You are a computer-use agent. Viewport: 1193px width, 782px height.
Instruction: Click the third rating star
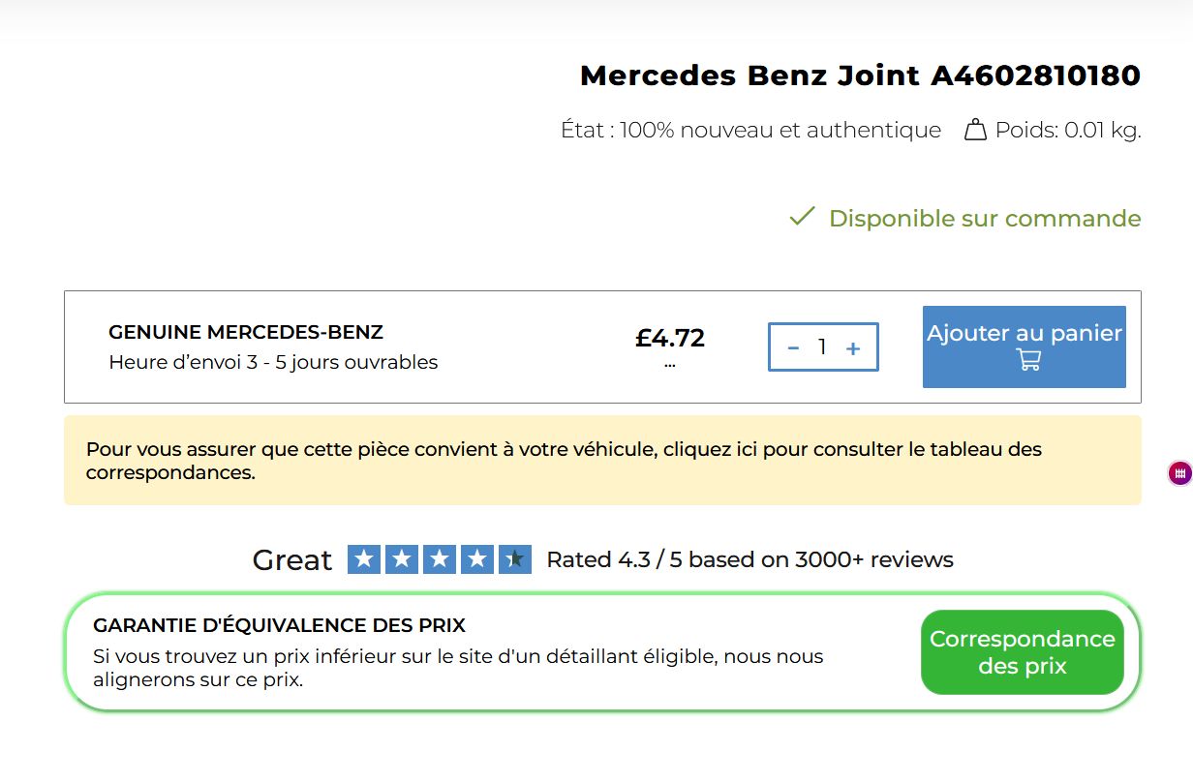[440, 559]
